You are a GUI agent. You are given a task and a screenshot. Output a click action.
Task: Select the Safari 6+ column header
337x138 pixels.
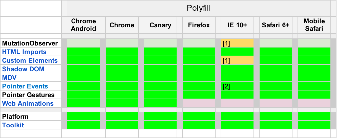[276, 25]
